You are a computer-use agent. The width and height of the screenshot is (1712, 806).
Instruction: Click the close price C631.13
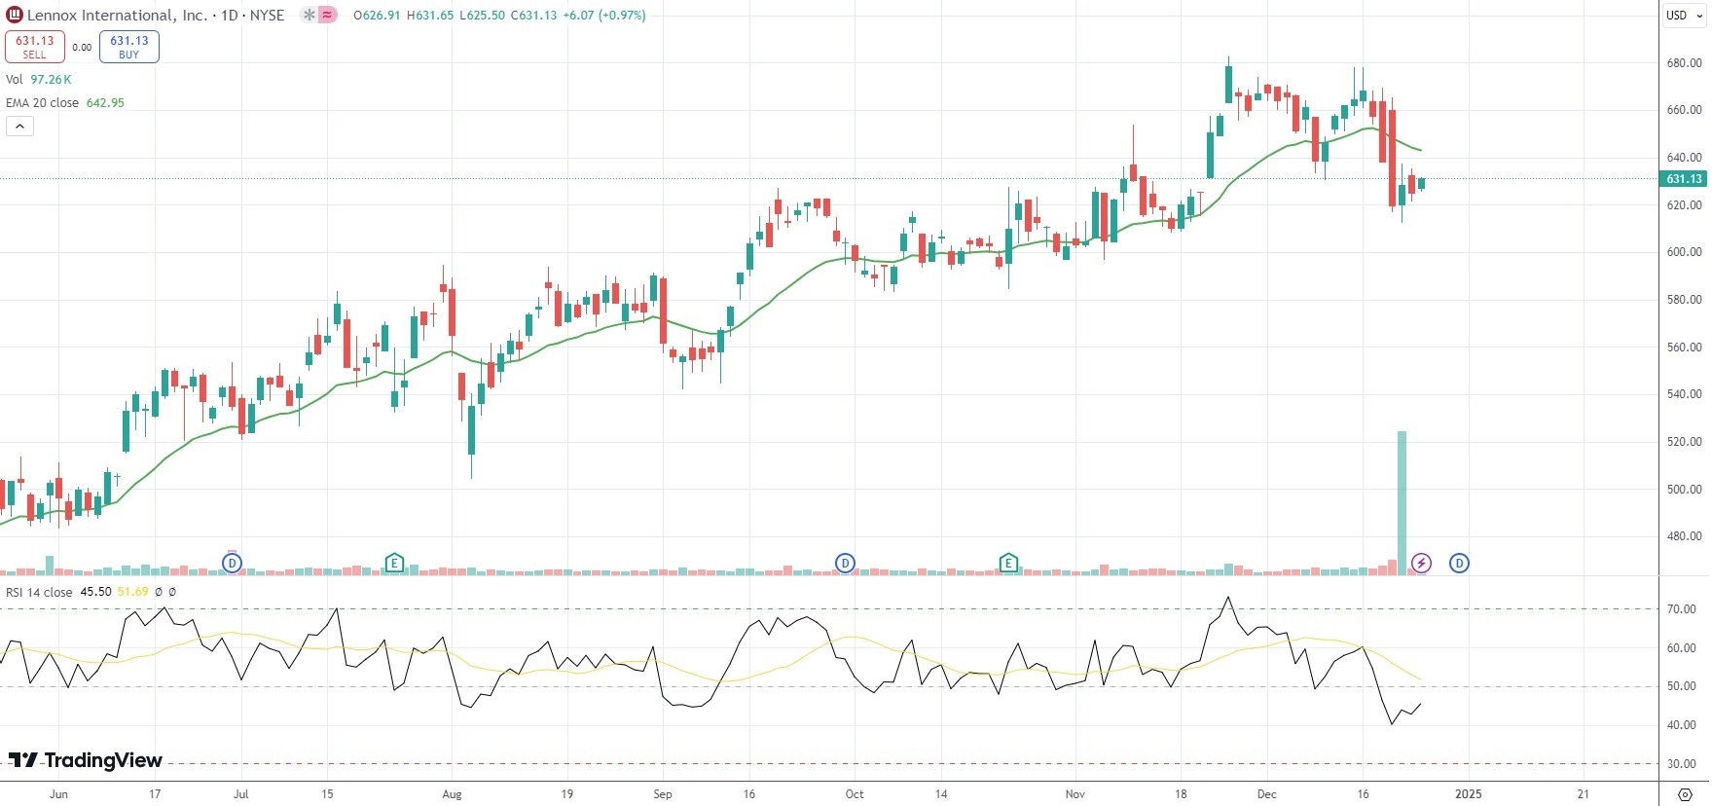point(534,16)
